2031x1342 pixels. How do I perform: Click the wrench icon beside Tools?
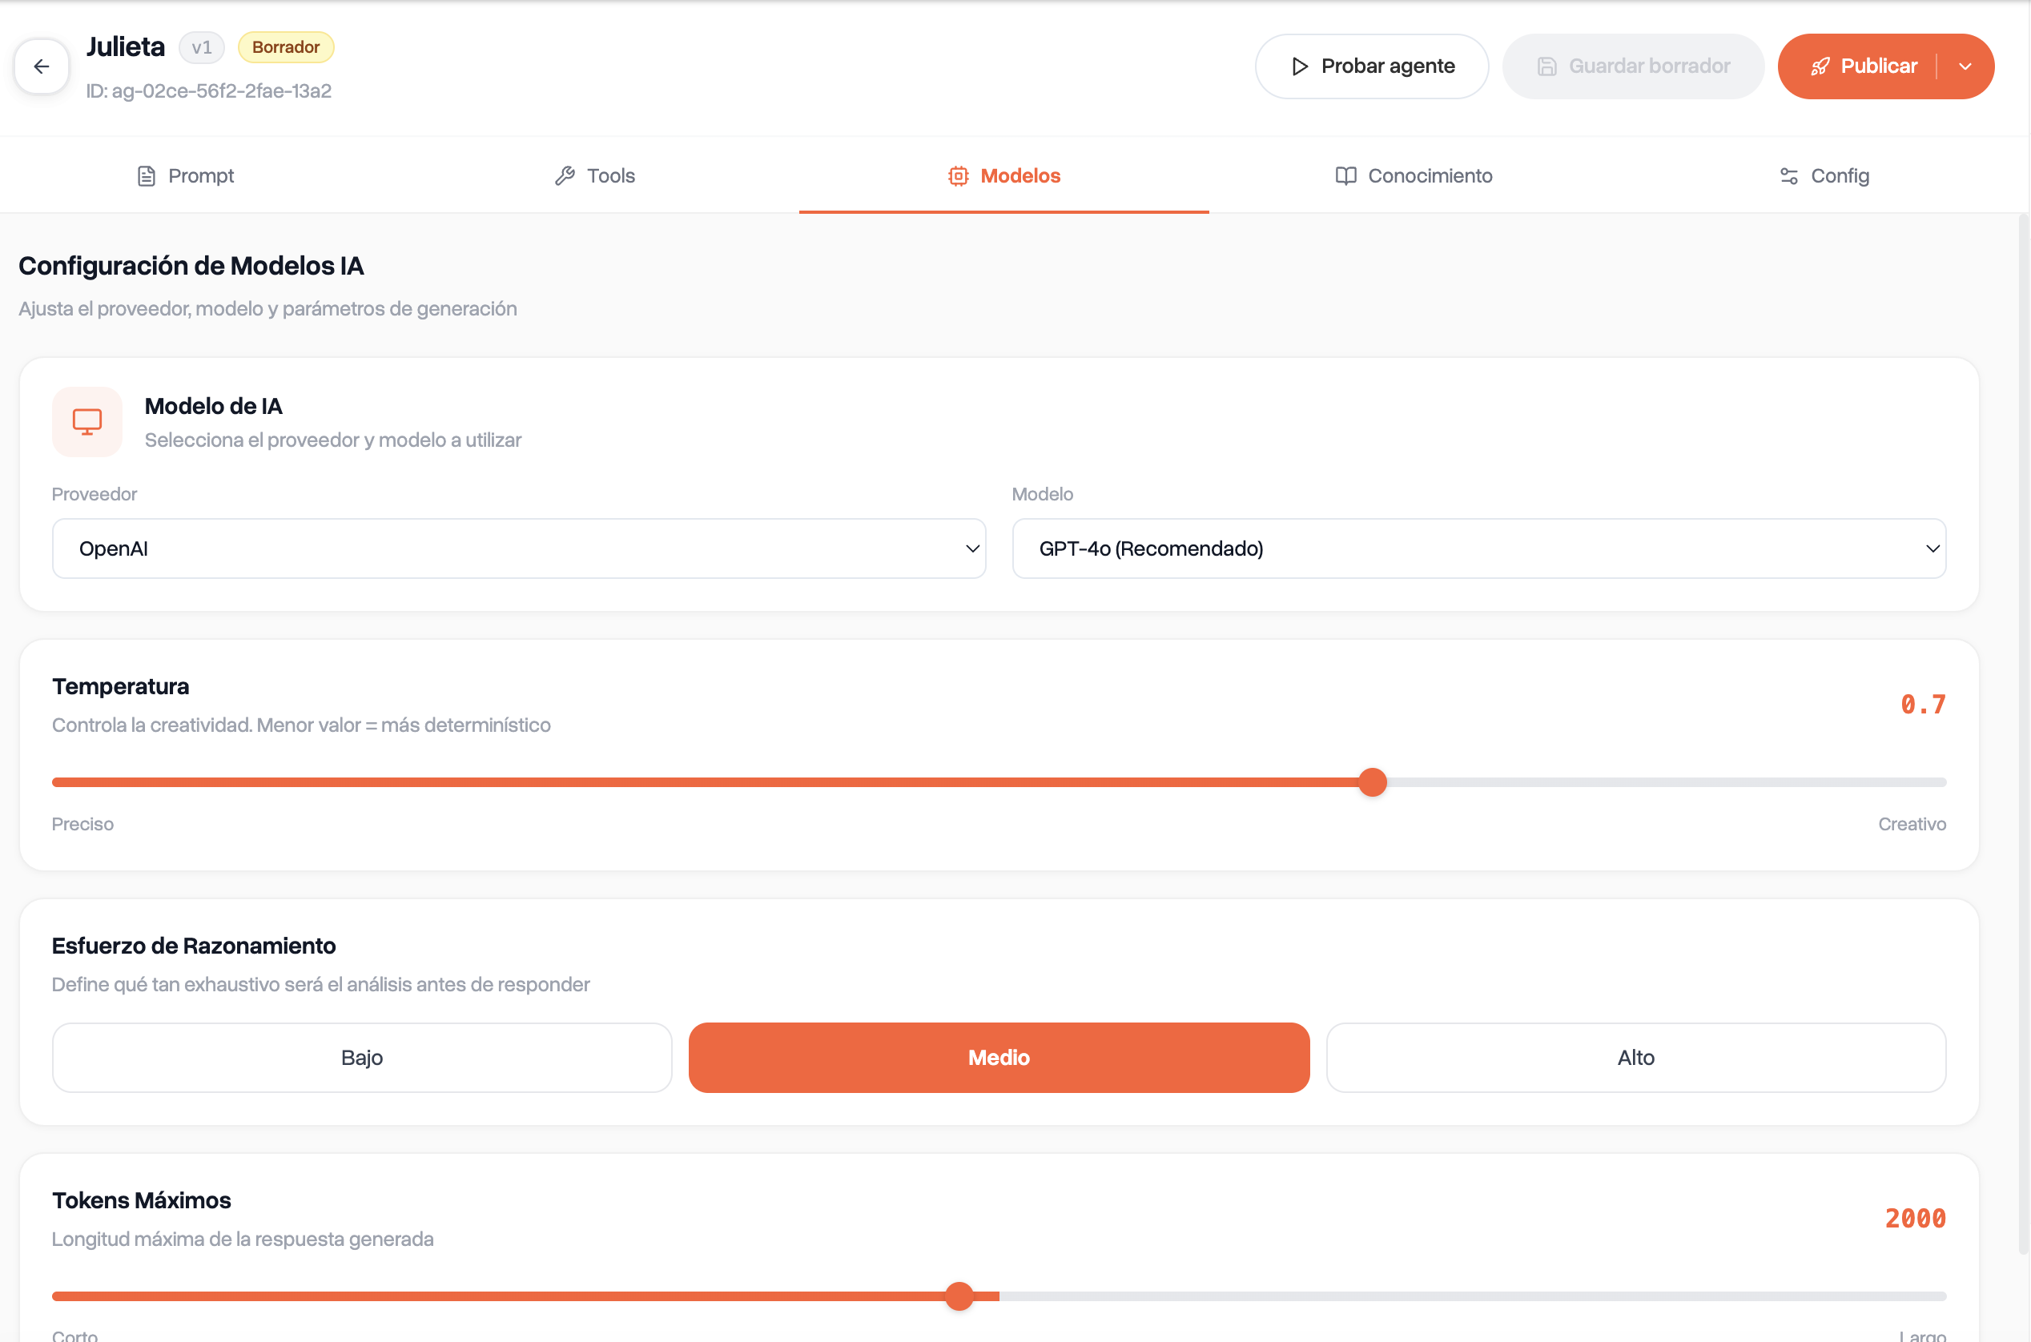(565, 175)
